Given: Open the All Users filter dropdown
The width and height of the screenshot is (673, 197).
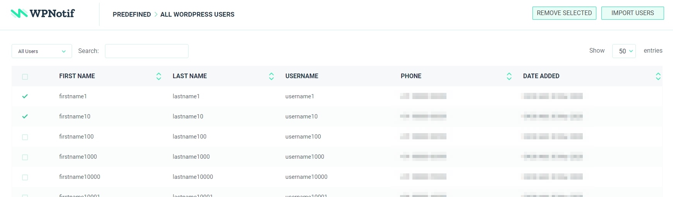Looking at the screenshot, I should (42, 51).
